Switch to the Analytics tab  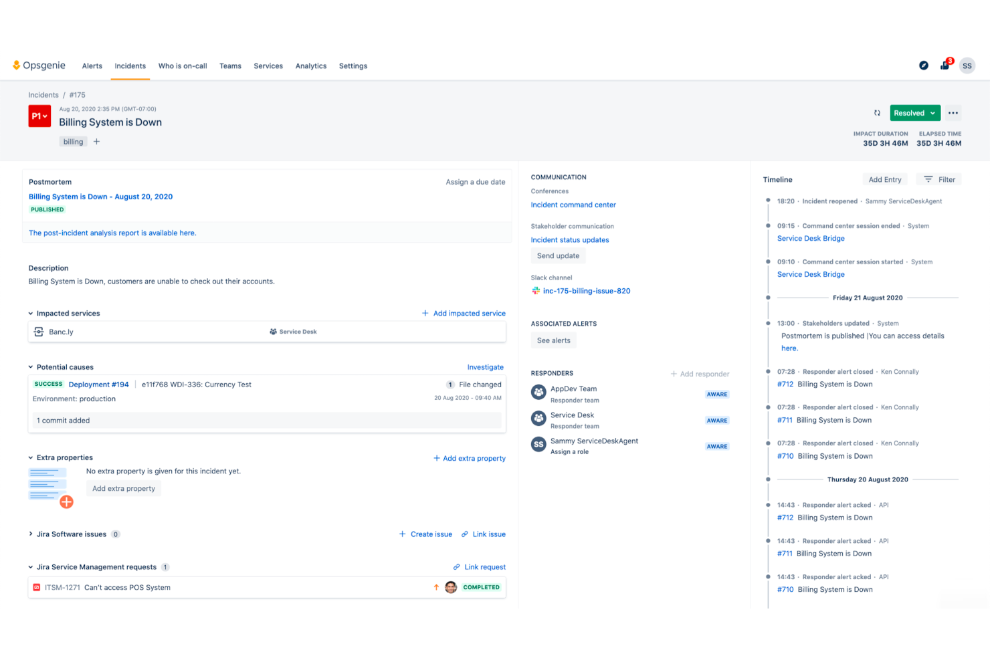click(311, 66)
